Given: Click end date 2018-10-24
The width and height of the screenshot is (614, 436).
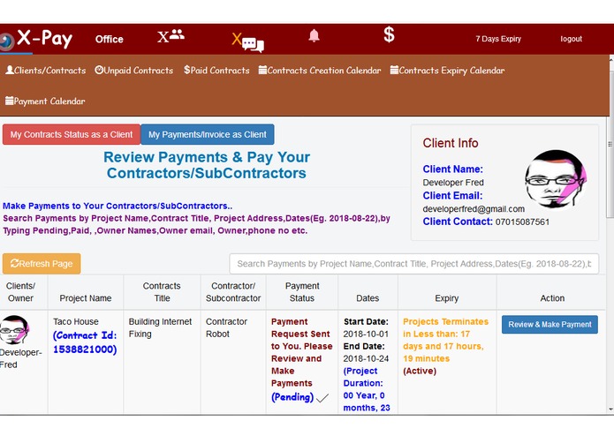Looking at the screenshot, I should coord(366,359).
